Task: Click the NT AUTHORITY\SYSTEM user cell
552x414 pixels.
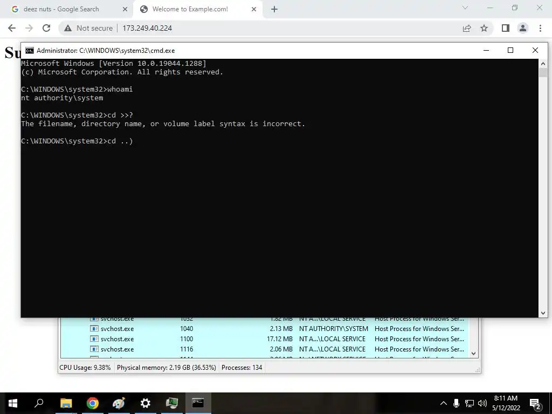Action: [x=333, y=329]
